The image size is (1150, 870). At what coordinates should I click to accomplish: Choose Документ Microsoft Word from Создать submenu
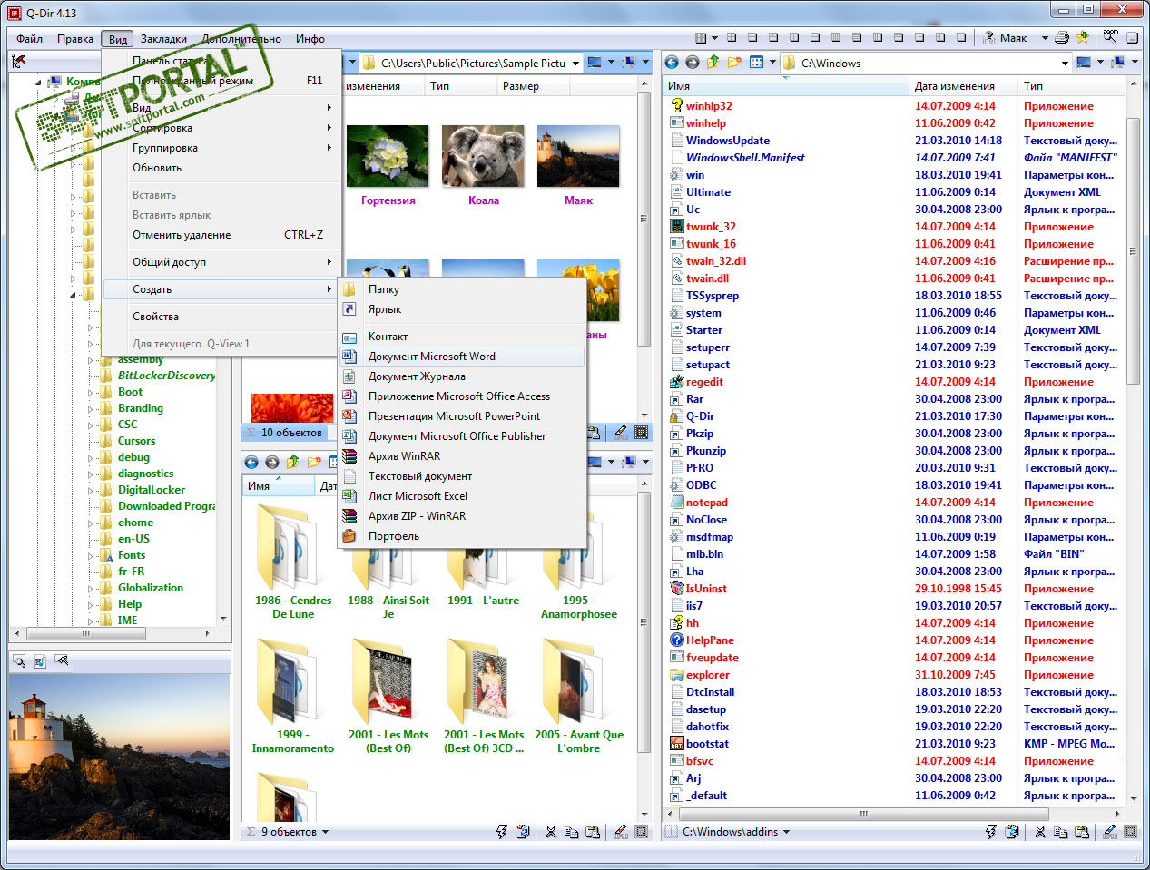[461, 357]
